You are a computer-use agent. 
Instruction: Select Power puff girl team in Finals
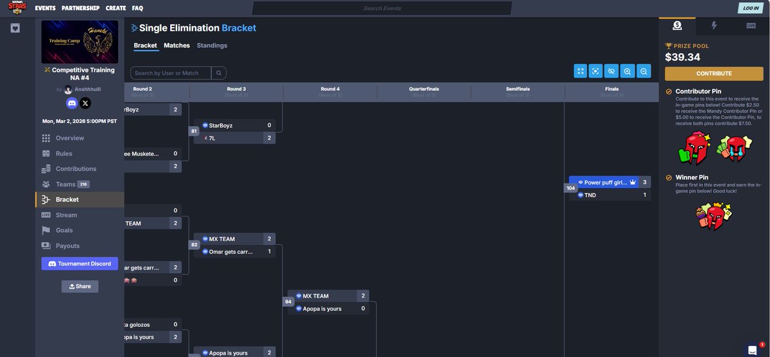tap(610, 182)
